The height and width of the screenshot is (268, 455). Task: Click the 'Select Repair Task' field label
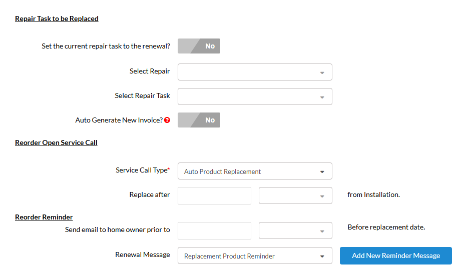pyautogui.click(x=142, y=95)
